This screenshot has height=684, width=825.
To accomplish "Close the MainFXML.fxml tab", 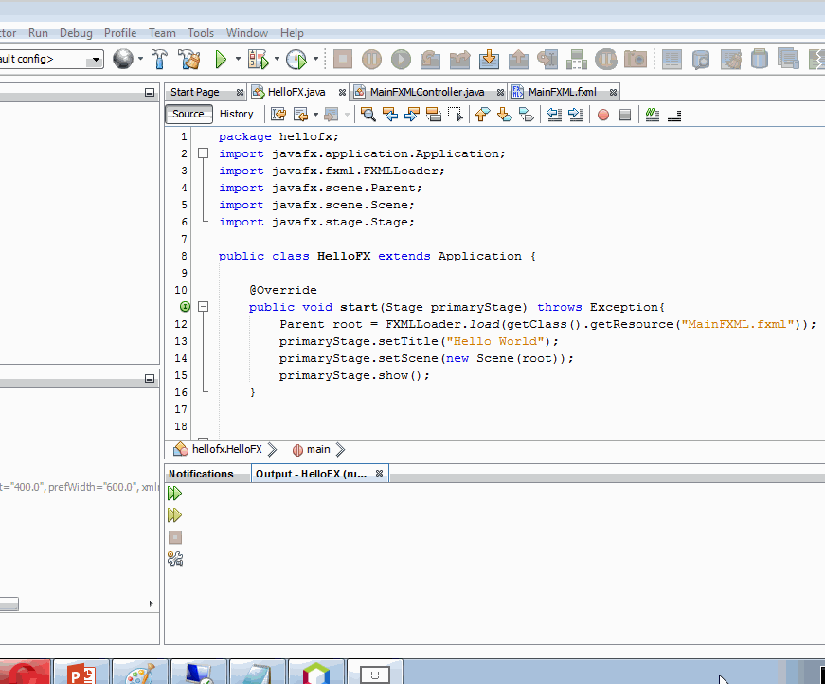I will click(x=613, y=93).
